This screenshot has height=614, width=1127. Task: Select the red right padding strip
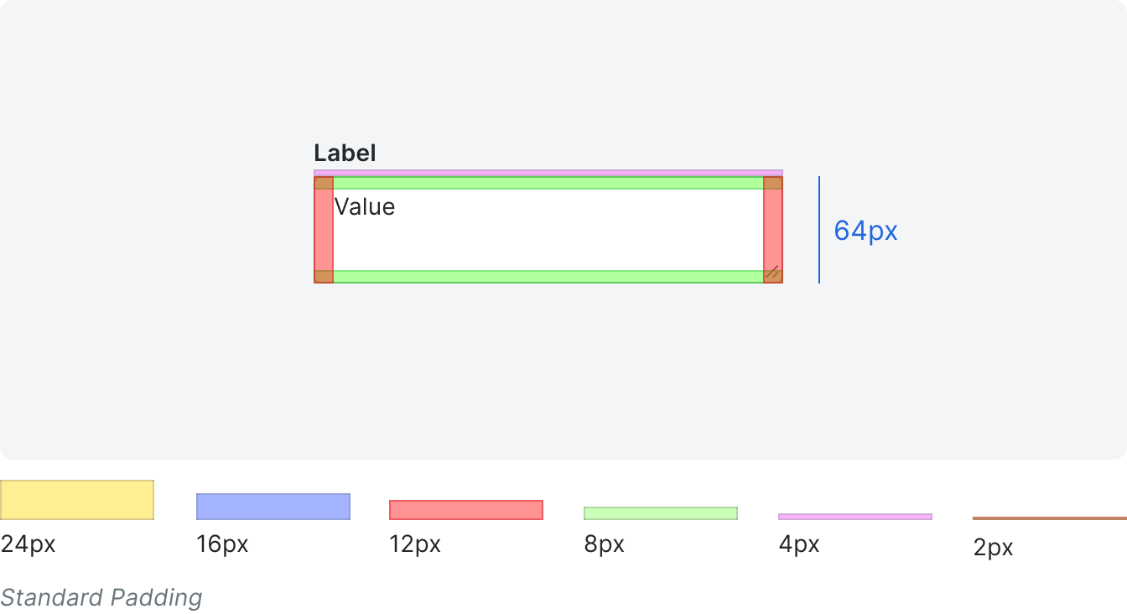point(773,230)
